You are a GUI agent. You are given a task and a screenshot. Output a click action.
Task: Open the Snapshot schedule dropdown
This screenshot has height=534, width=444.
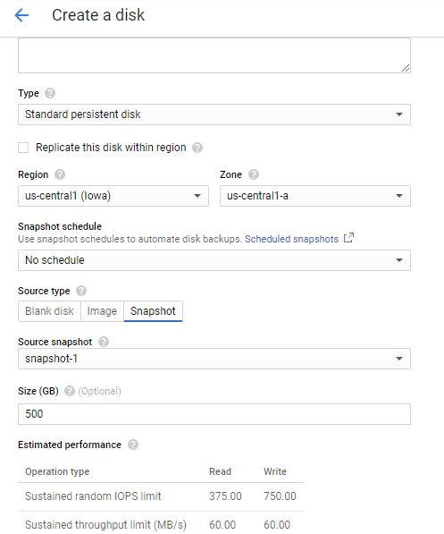(214, 260)
